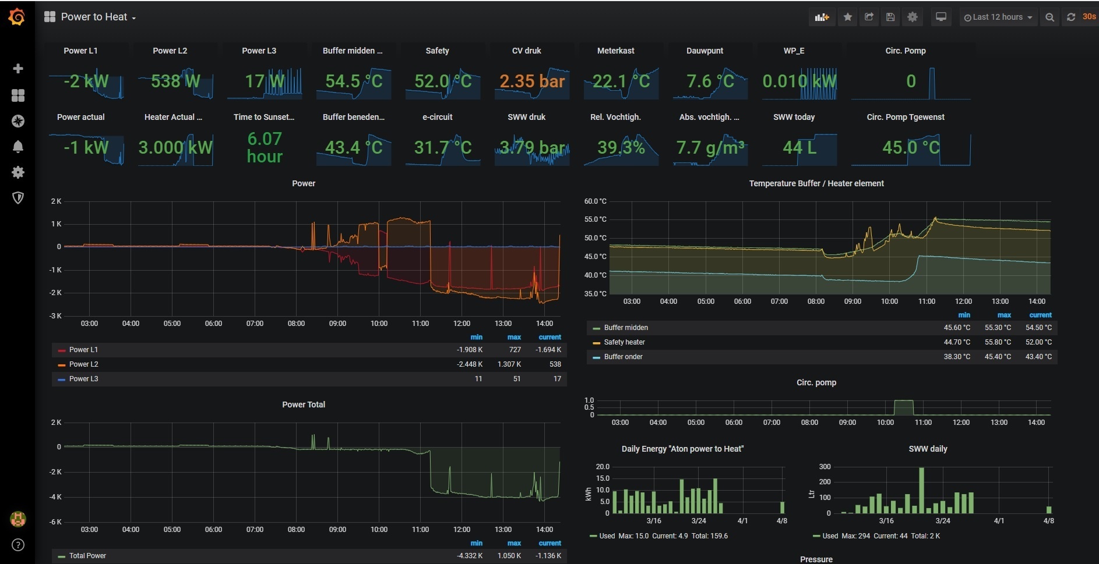
Task: Click the Server Admin shield icon
Action: tap(18, 198)
